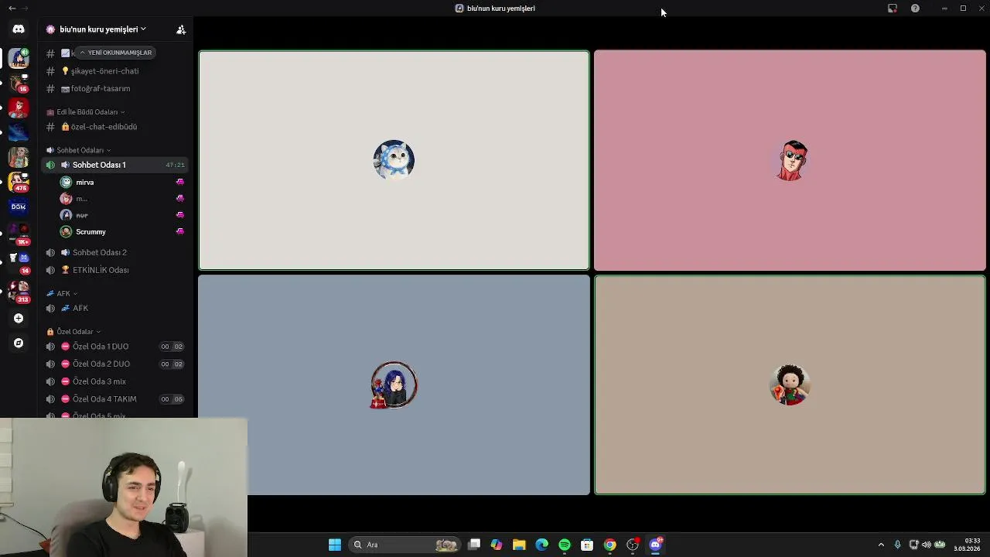The height and width of the screenshot is (557, 990).
Task: Go back using the back arrow
Action: coord(12,9)
